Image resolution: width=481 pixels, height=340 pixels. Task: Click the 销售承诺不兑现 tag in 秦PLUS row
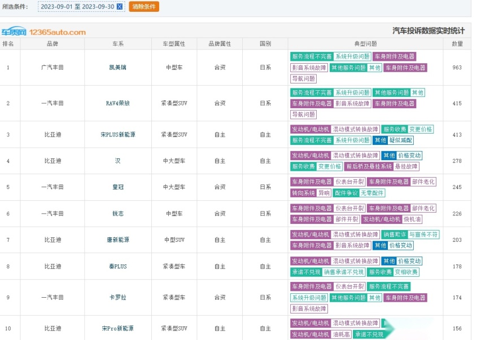[344, 272]
